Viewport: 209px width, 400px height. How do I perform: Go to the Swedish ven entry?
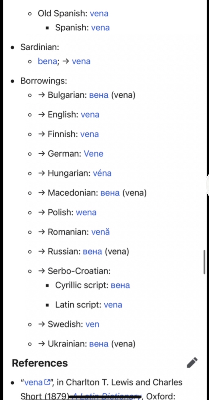point(92,324)
